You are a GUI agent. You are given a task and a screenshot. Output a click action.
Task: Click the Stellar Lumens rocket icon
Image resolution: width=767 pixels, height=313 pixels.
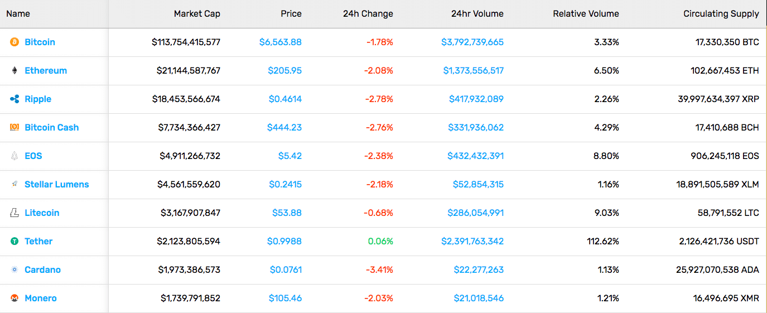pos(15,184)
